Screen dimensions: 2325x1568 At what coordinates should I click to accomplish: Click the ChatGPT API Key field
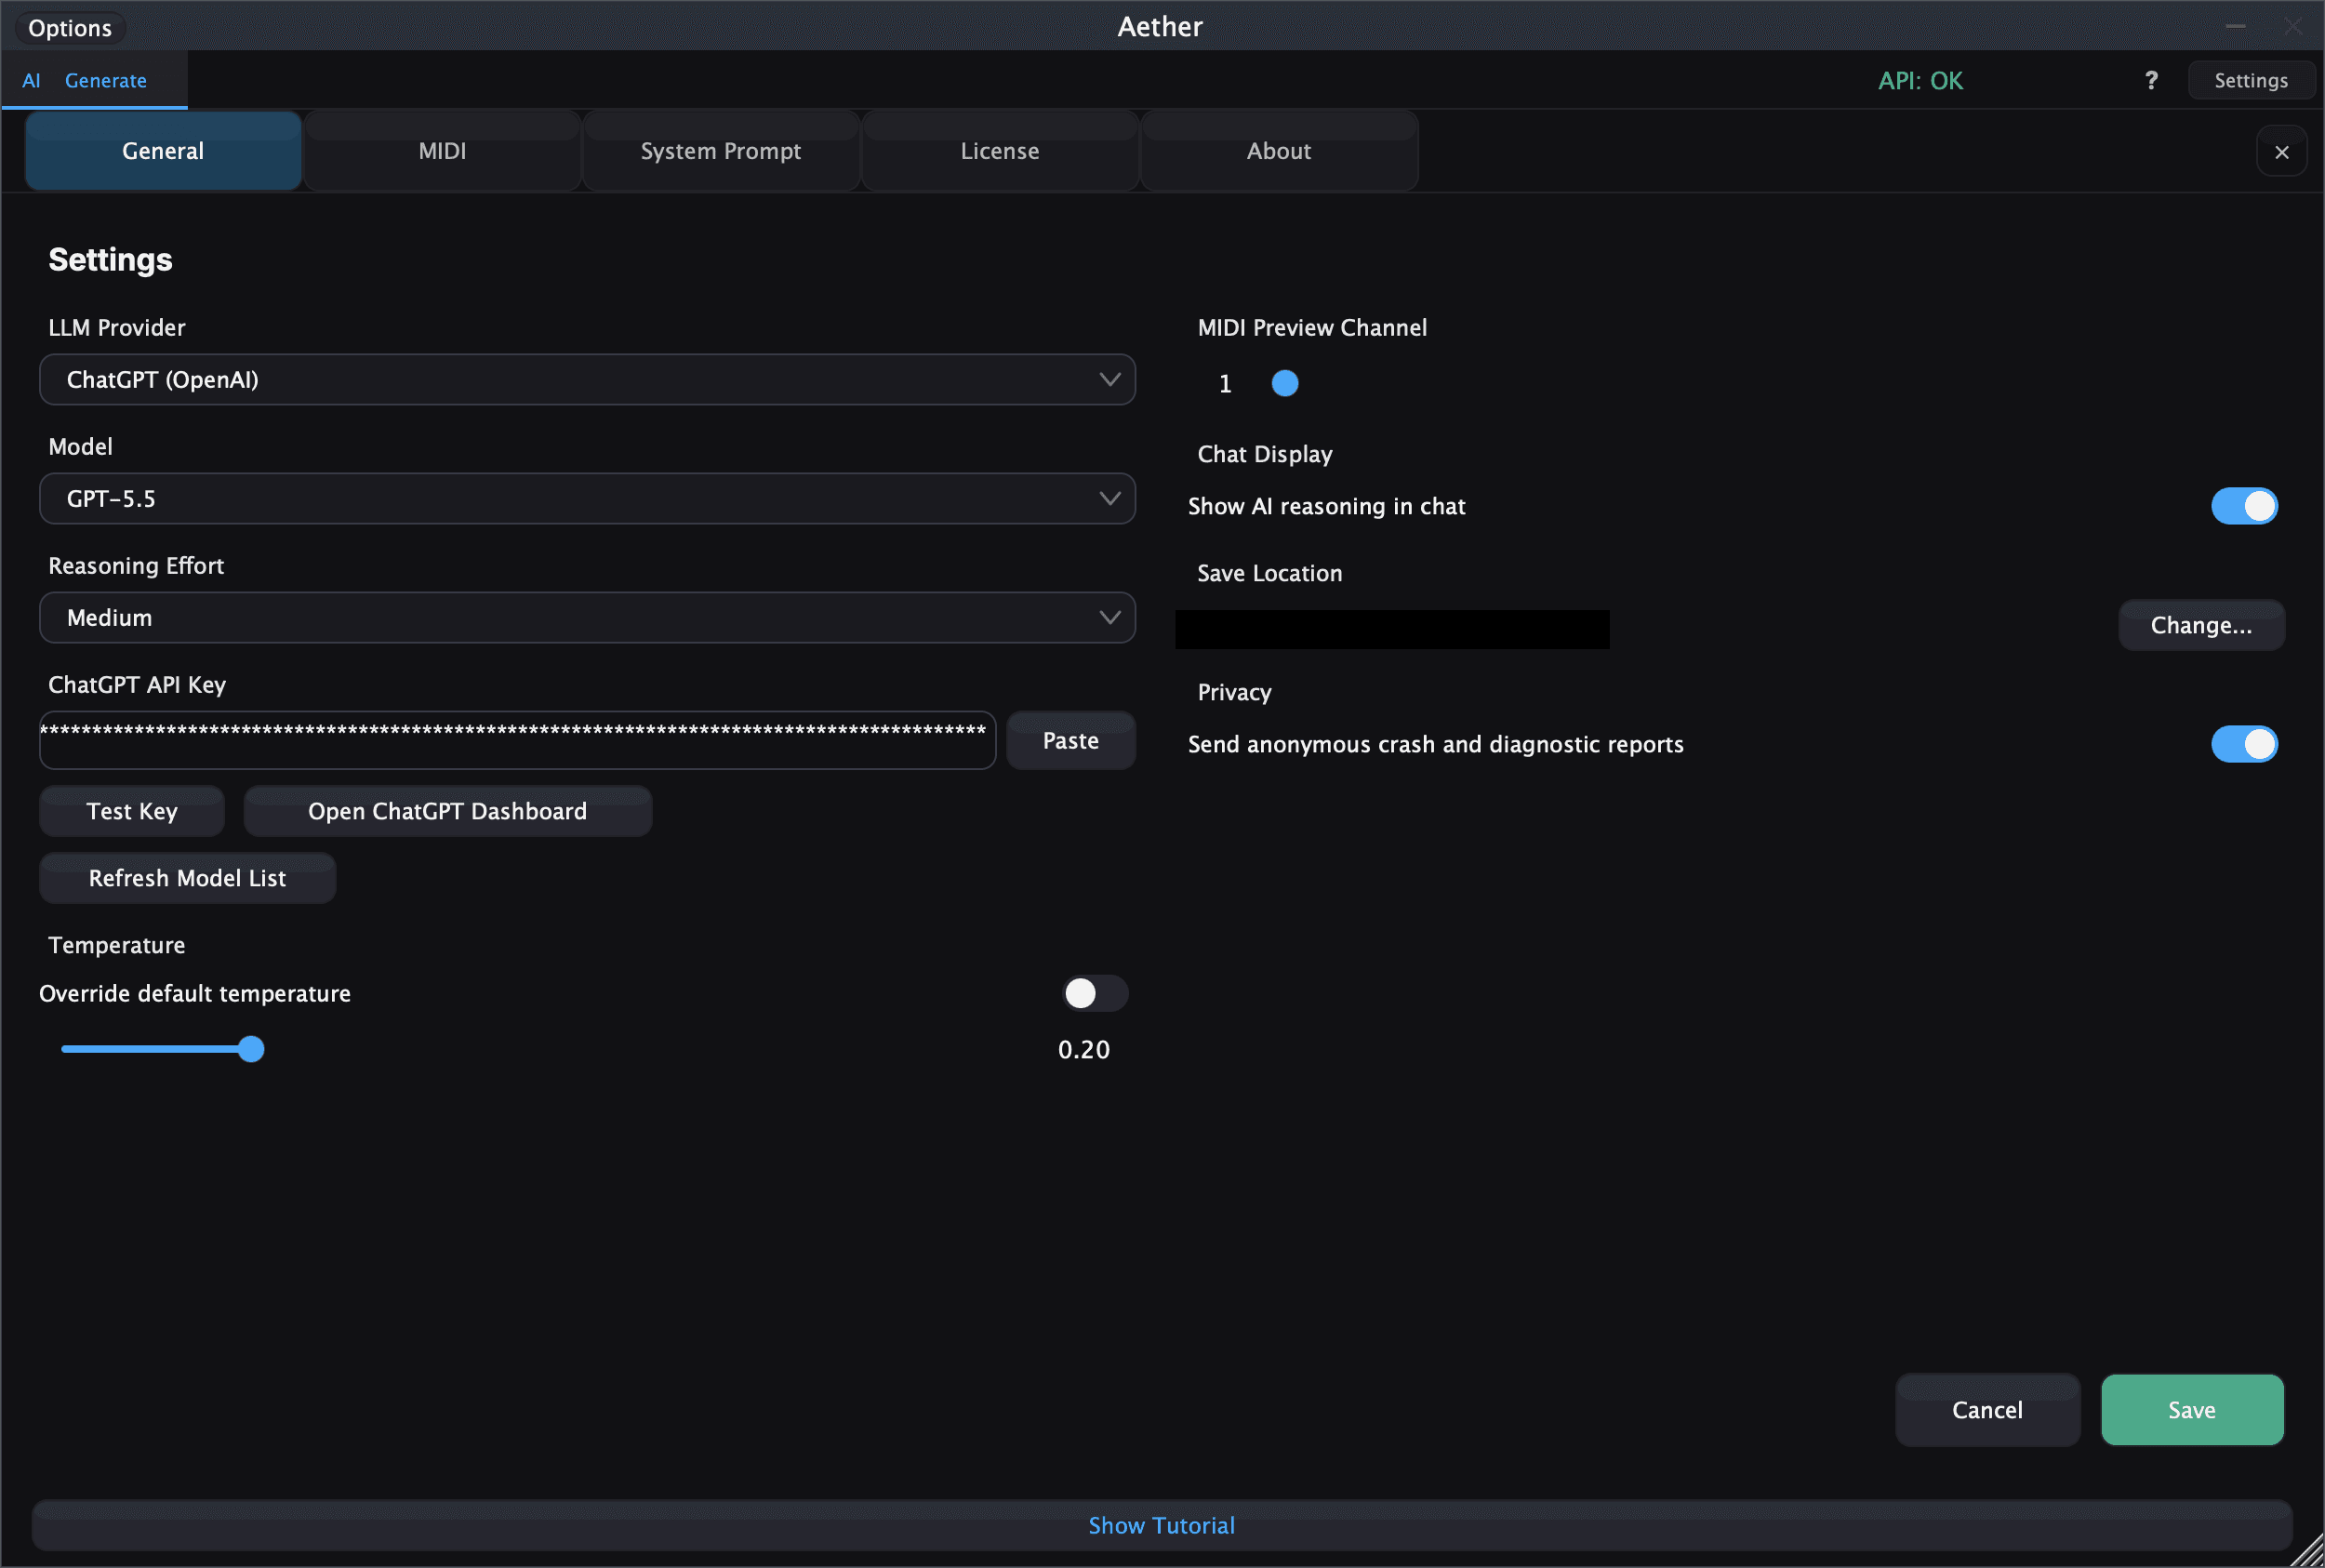[x=517, y=740]
